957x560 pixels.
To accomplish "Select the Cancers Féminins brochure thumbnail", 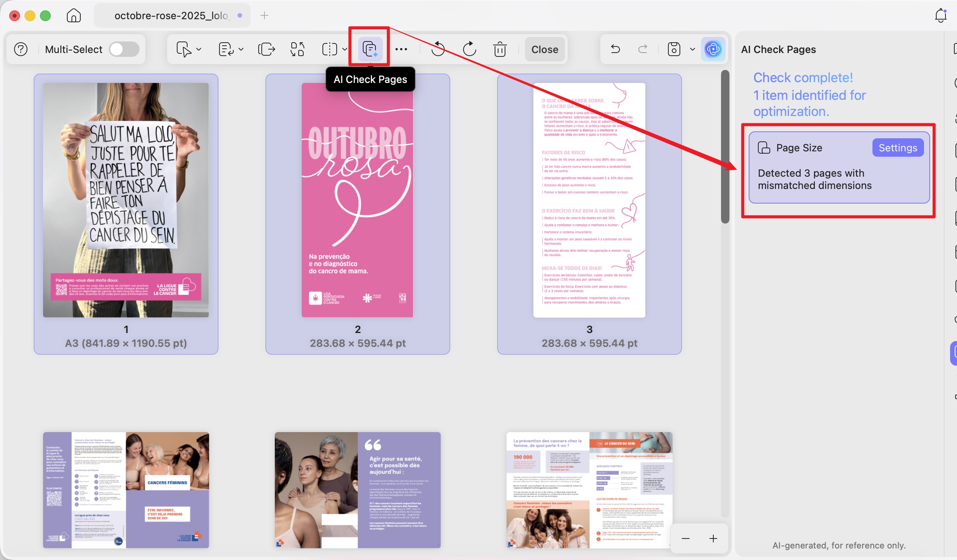I will (126, 490).
